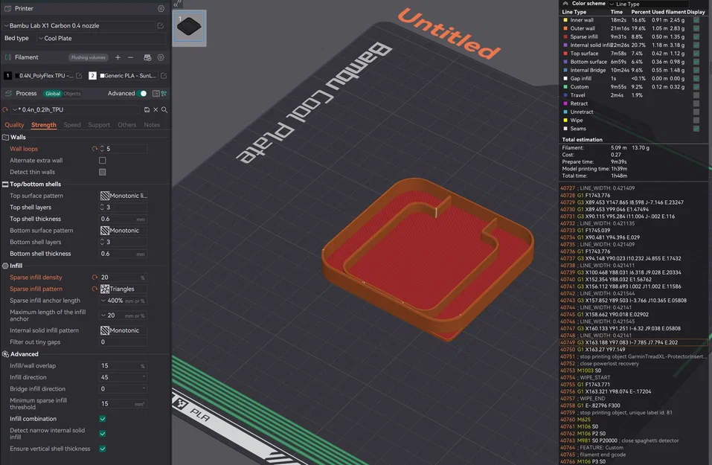Image resolution: width=712 pixels, height=465 pixels.
Task: Check Alternate extra wall
Action: [103, 161]
